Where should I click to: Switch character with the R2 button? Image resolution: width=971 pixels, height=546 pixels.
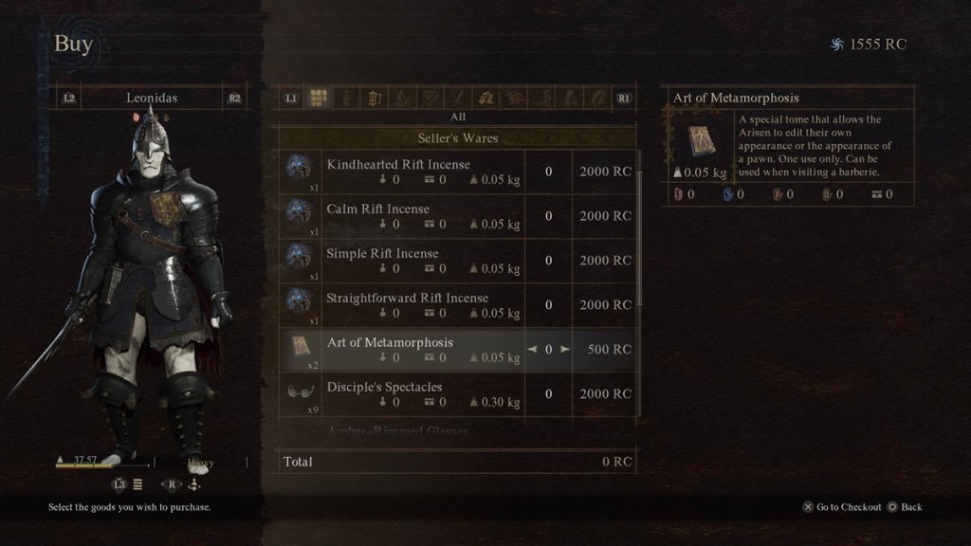coord(234,98)
